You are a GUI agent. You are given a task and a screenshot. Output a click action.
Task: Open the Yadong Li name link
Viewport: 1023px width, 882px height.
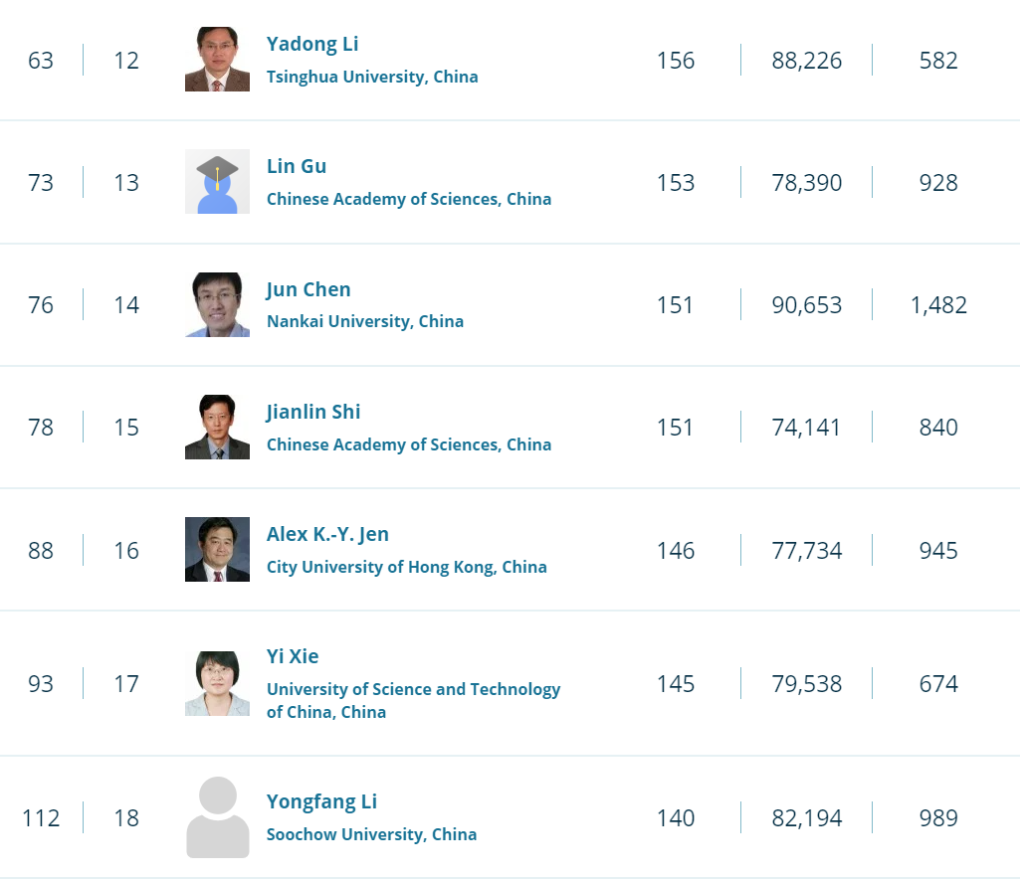[x=312, y=44]
